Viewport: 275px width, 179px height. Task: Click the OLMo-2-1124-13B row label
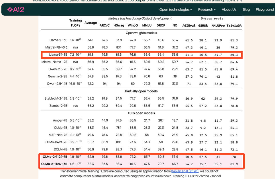pos(54,164)
